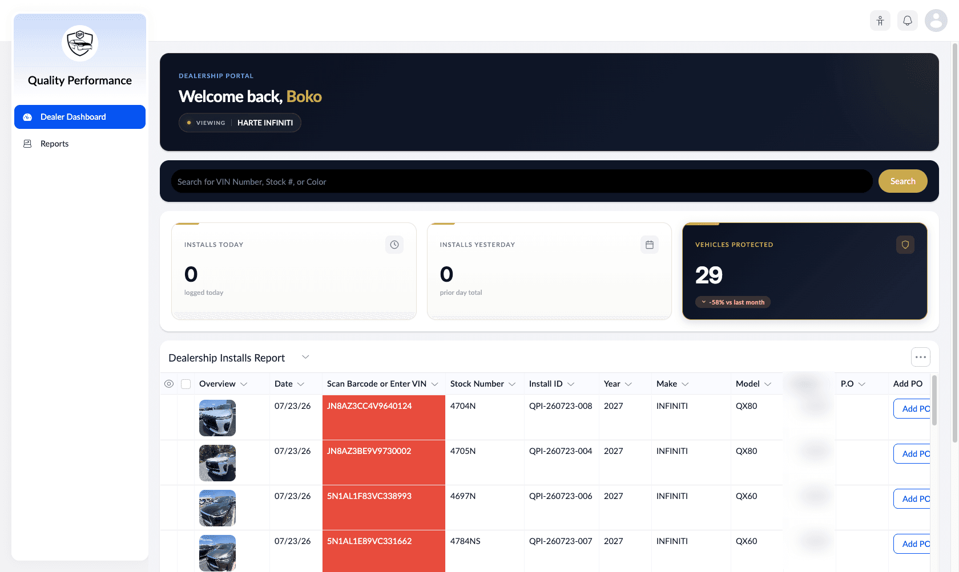Open vehicle thumbnail for stock 4705N
Screen dimensions: 959x572
click(x=217, y=463)
